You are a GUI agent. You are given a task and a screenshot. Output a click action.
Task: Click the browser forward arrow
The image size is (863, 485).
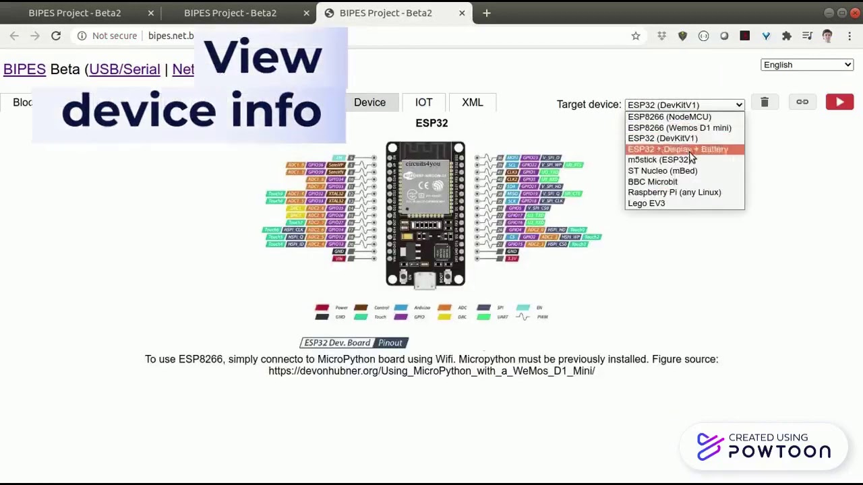pos(35,36)
